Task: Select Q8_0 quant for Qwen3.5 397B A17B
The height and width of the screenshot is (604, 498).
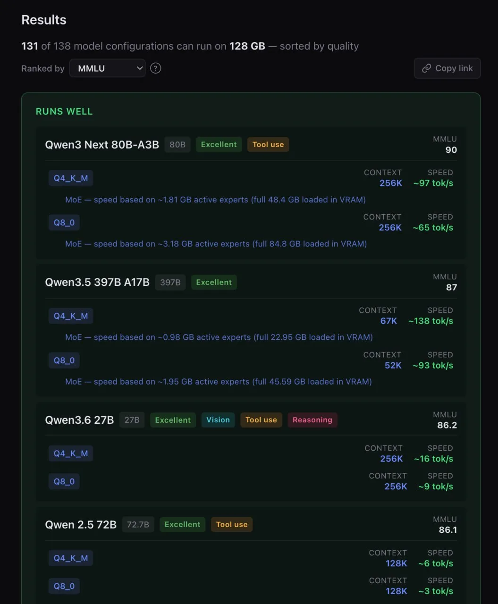Action: coord(64,361)
